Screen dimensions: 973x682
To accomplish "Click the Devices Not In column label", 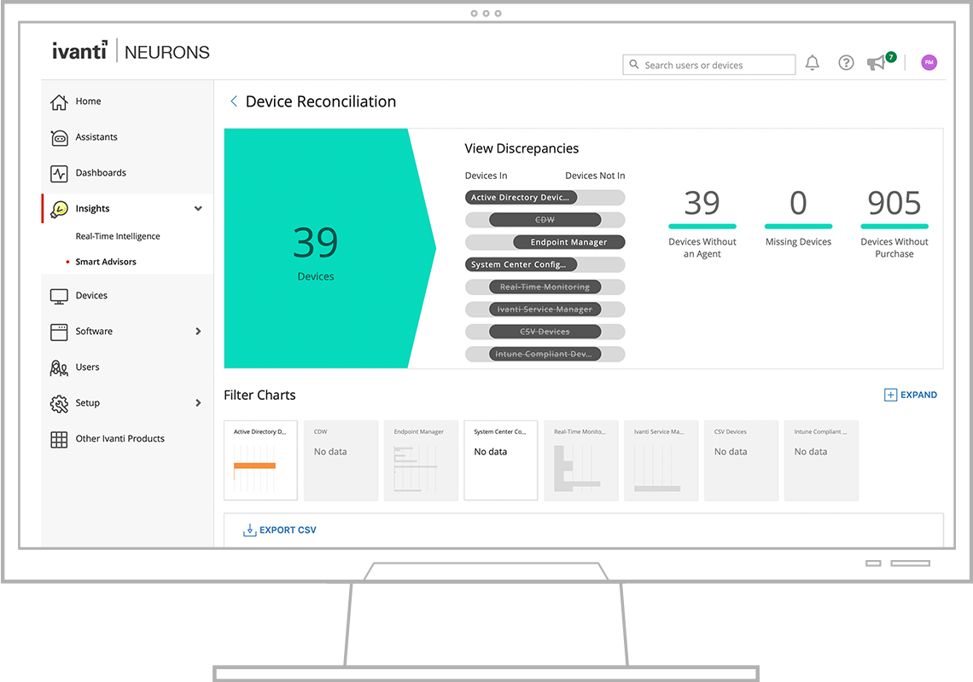I will point(595,176).
